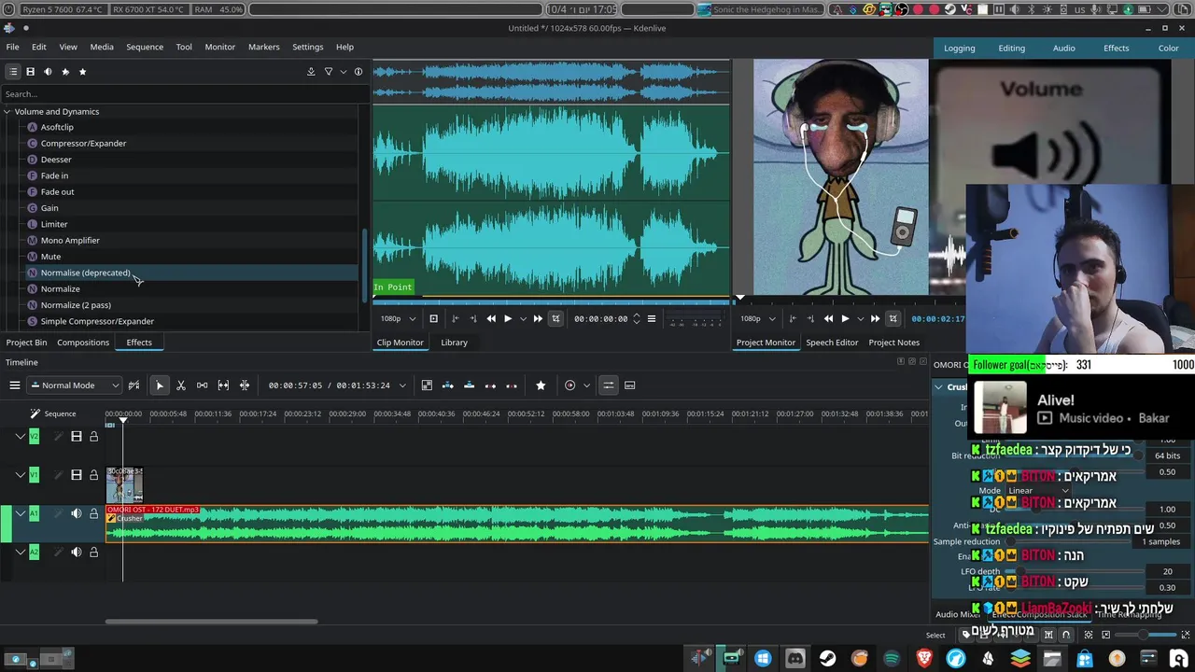Screen dimensions: 1195x672
Task: Toggle the audio mixer button in timeline toolbar
Action: [x=609, y=385]
